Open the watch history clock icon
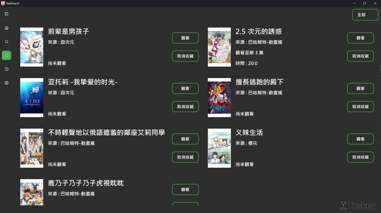Image resolution: width=381 pixels, height=213 pixels. [6, 69]
